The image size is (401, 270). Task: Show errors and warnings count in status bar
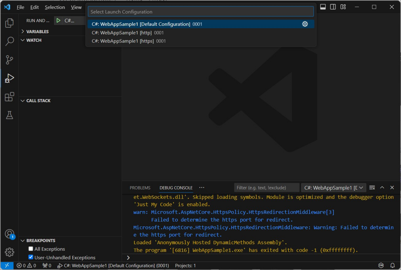[x=26, y=266]
